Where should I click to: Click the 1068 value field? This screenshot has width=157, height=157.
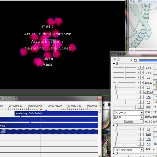pos(149,134)
